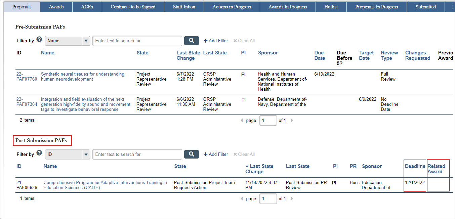Click the next-page arrow below Pre-Submission PAFs
Viewport: 455px width, 219px height.
[292, 120]
